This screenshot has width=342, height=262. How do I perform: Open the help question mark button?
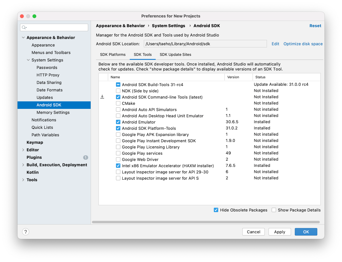click(x=26, y=232)
